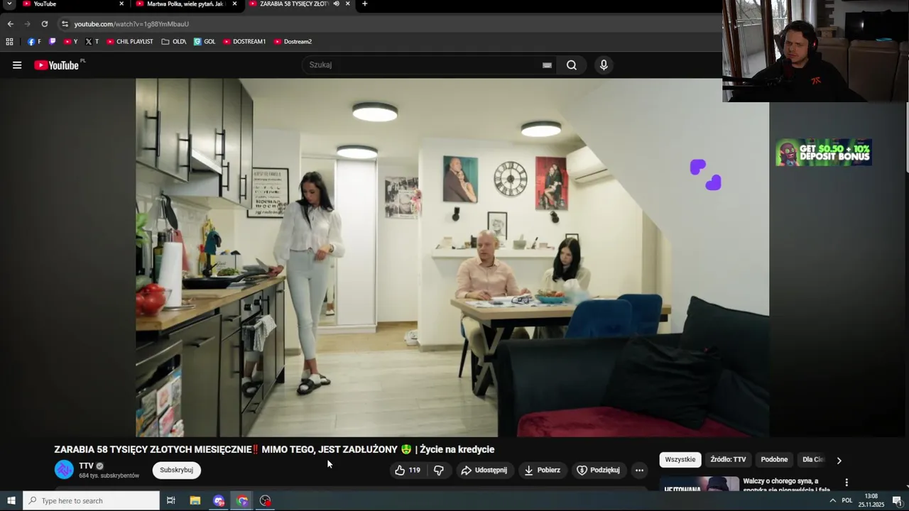The height and width of the screenshot is (511, 909).
Task: Open the Windows notification center
Action: point(897,501)
